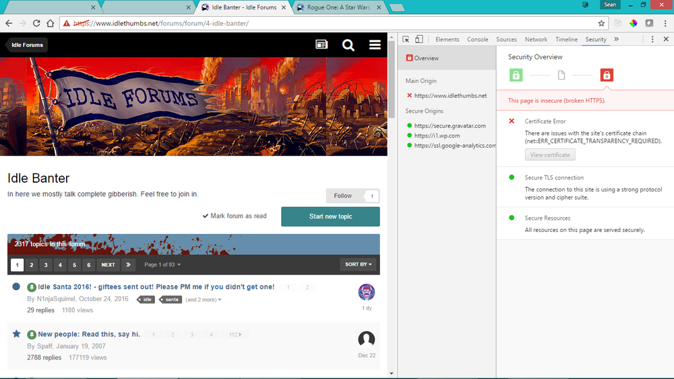The height and width of the screenshot is (379, 674).
Task: Click the page scrollbar thumb
Action: (x=391, y=80)
